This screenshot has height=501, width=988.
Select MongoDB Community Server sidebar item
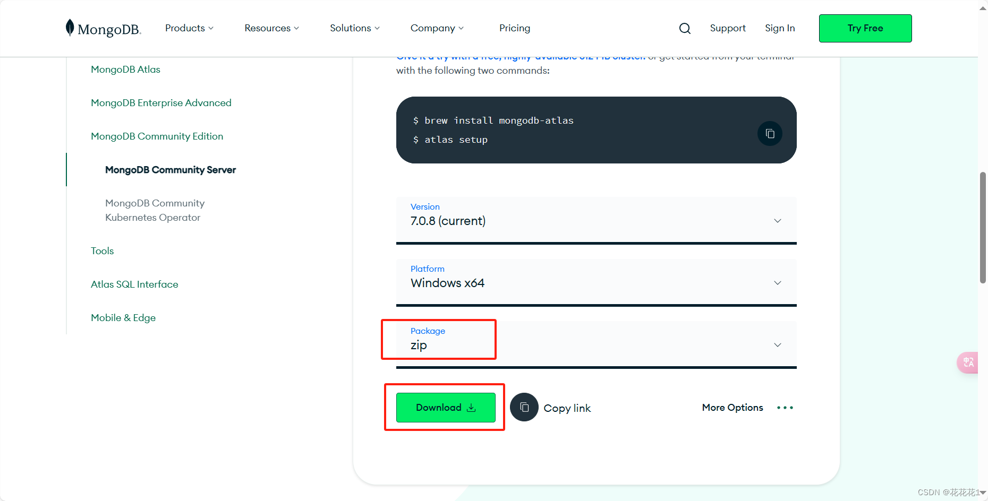pyautogui.click(x=171, y=170)
